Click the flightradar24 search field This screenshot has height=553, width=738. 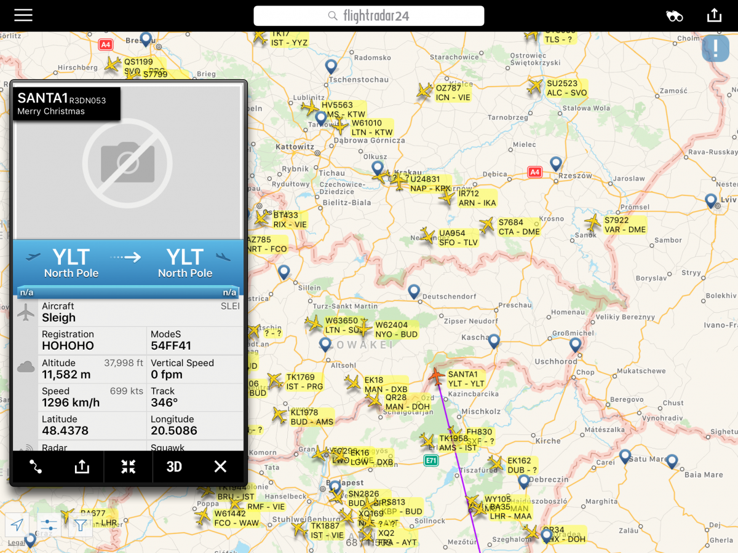point(369,16)
